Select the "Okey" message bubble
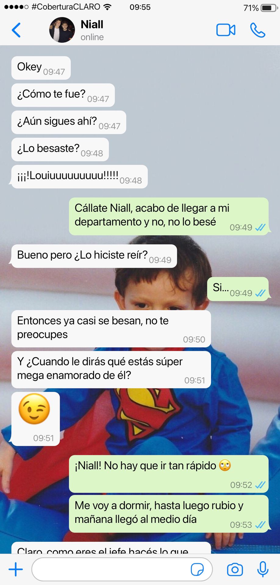The height and width of the screenshot is (585, 280). point(41,68)
